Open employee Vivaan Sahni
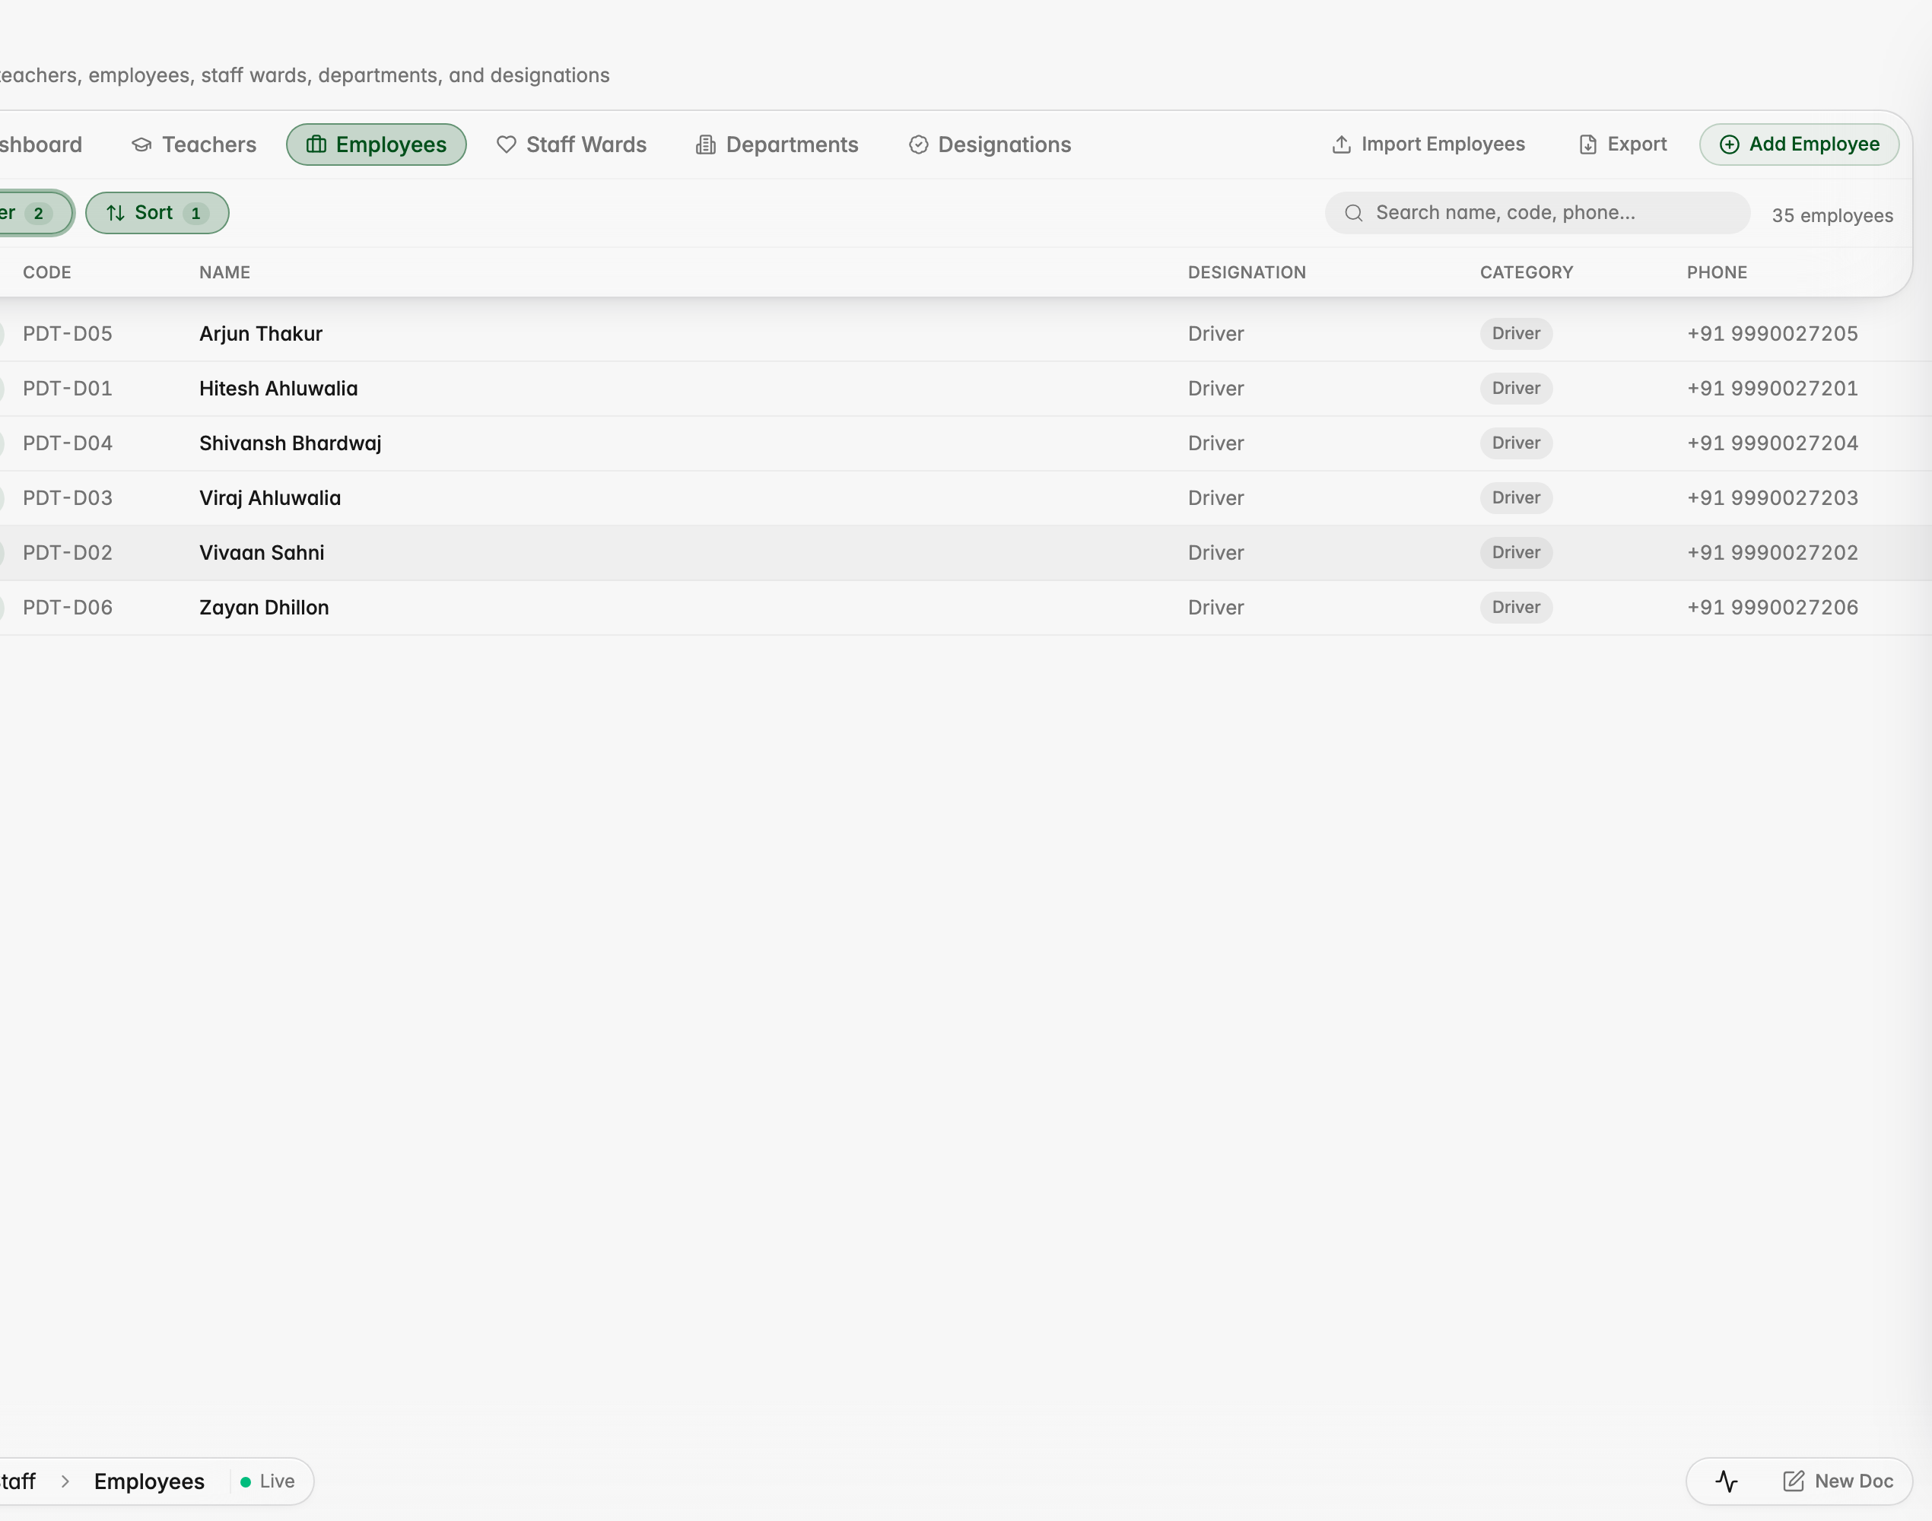1932x1521 pixels. pos(262,553)
